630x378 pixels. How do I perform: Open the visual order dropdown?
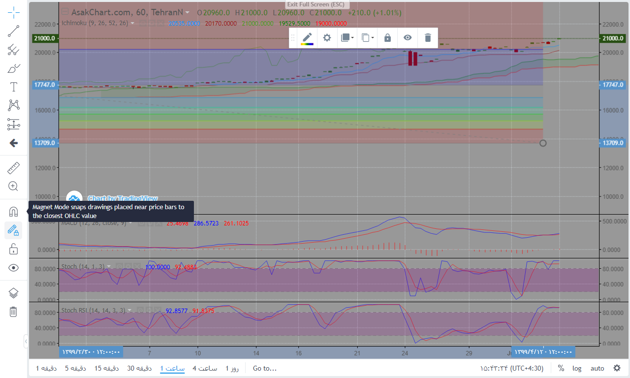(347, 38)
